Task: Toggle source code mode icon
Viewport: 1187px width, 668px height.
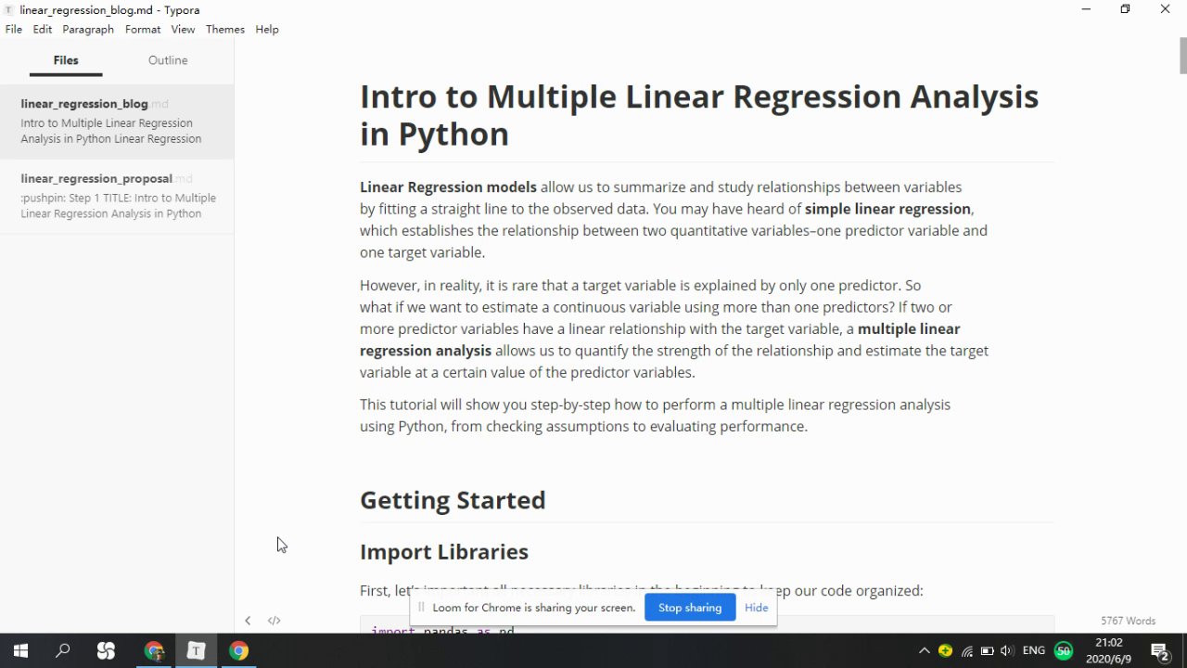Action: 274,621
